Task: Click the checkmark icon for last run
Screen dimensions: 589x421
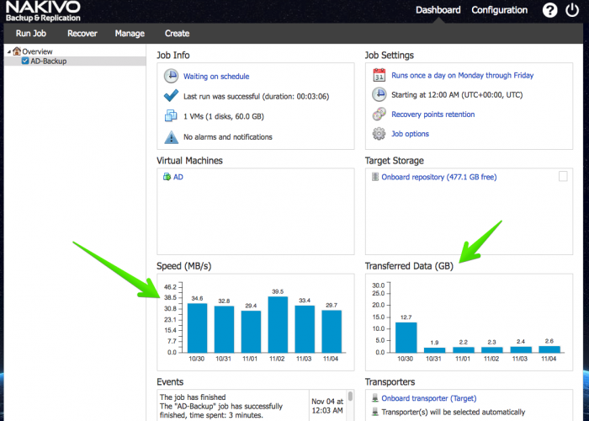Action: pyautogui.click(x=171, y=96)
